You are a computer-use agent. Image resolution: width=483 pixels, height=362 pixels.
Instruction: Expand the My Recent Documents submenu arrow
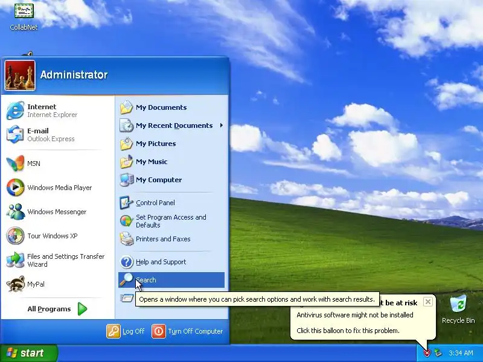[x=222, y=125]
